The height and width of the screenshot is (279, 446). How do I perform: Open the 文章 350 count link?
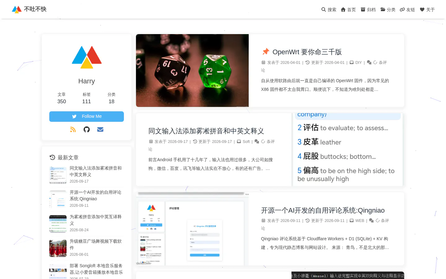coord(62,98)
